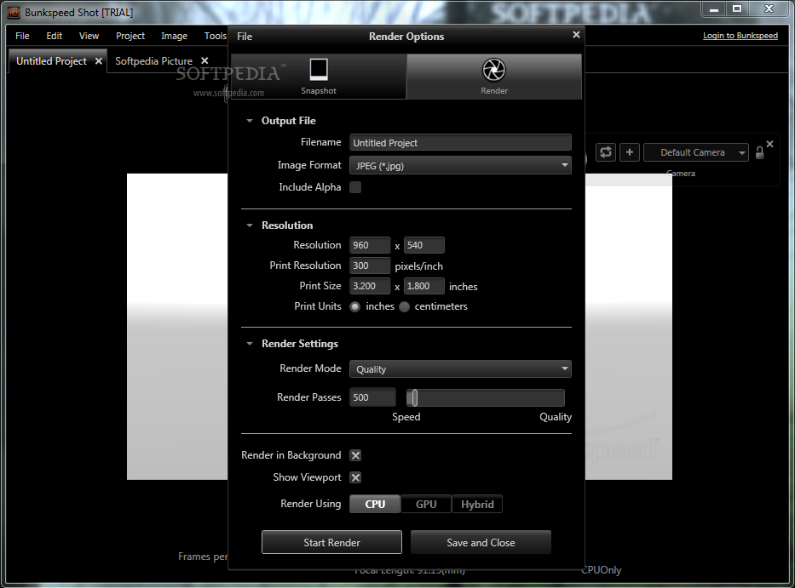
Task: Toggle the Include Alpha checkbox
Action: click(x=355, y=187)
